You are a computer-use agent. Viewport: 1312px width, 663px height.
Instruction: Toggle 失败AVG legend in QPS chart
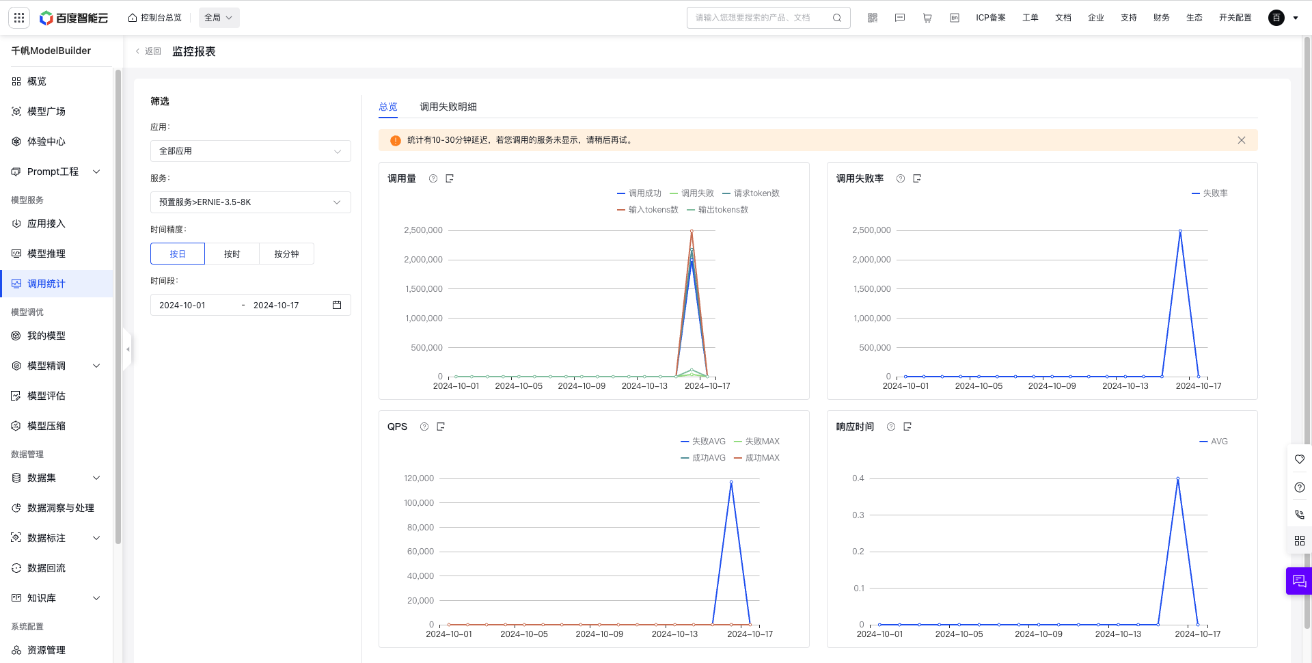click(x=703, y=442)
